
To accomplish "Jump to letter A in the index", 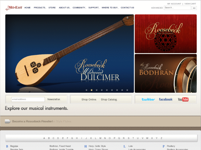I will [x=44, y=138].
